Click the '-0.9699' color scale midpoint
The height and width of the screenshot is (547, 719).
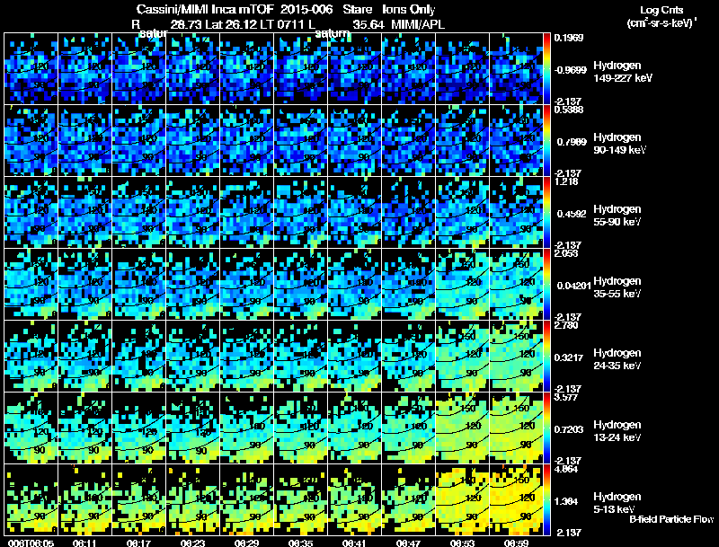[x=571, y=70]
